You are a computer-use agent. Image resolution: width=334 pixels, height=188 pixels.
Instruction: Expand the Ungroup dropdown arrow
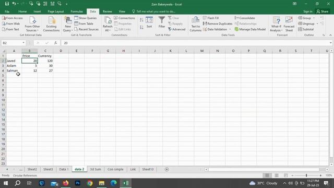317,23
